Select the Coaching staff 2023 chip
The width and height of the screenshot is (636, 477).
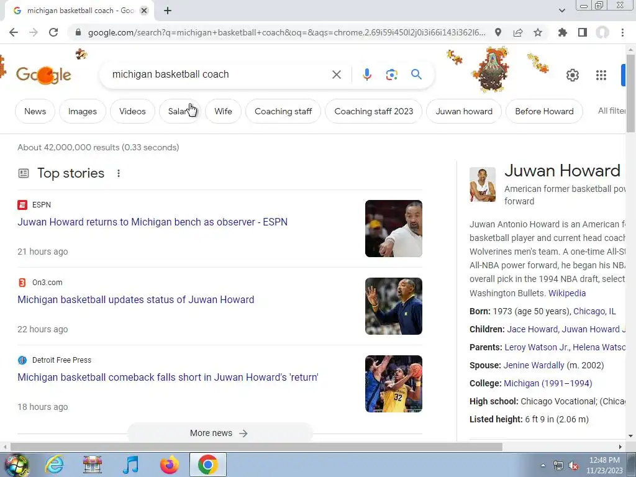coord(373,111)
